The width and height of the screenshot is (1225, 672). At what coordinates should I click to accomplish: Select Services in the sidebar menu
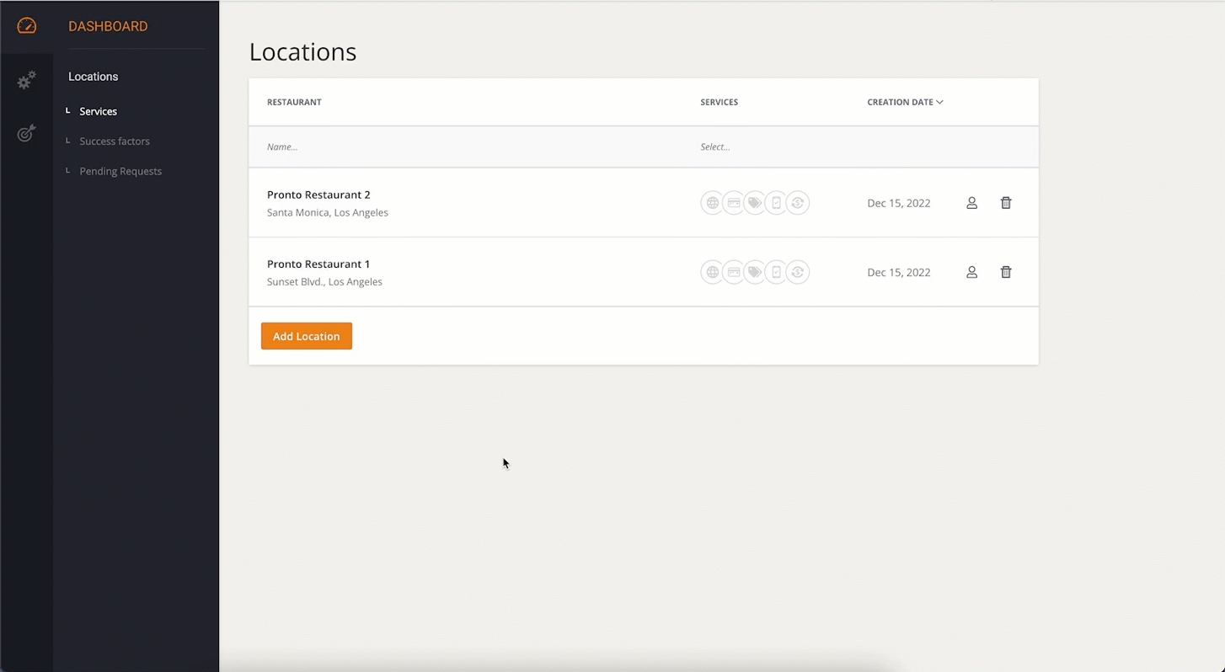(x=98, y=111)
